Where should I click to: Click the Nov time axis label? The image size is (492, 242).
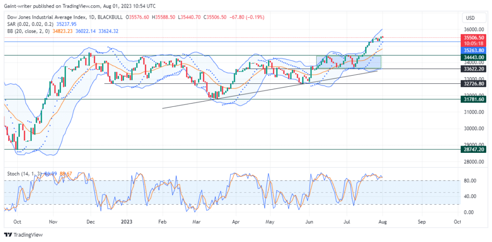click(53, 222)
